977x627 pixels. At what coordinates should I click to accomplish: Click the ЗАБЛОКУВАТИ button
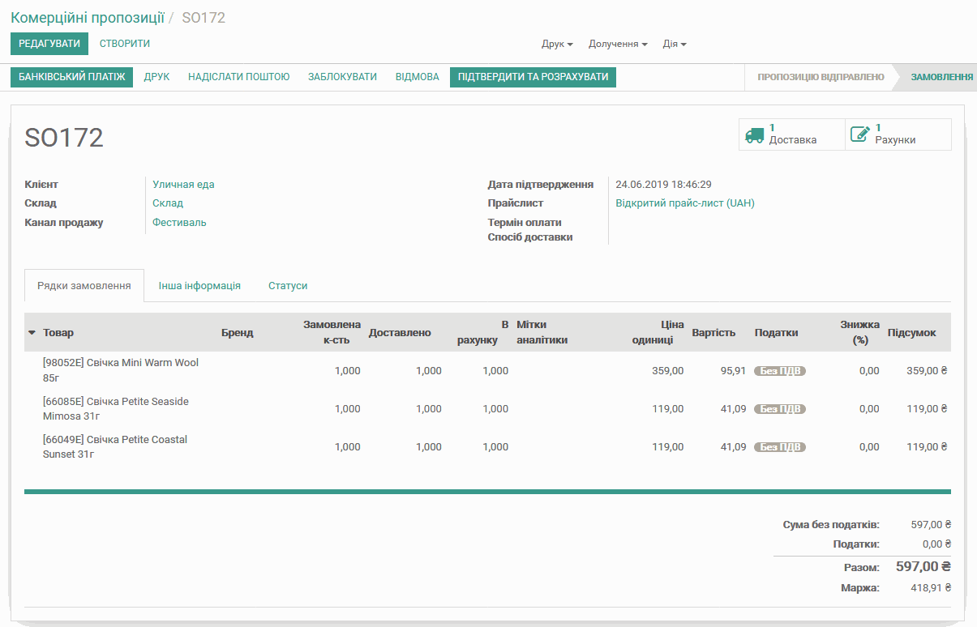[342, 77]
